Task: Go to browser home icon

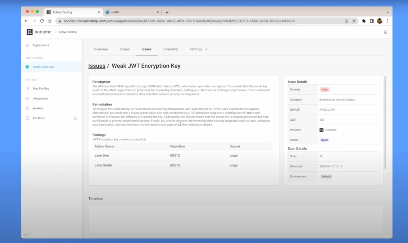Action: 50,21
